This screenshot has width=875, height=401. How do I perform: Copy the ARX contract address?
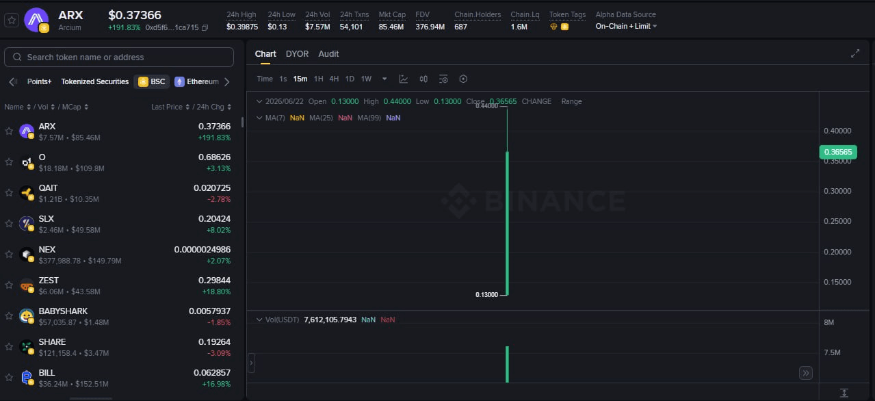[205, 27]
